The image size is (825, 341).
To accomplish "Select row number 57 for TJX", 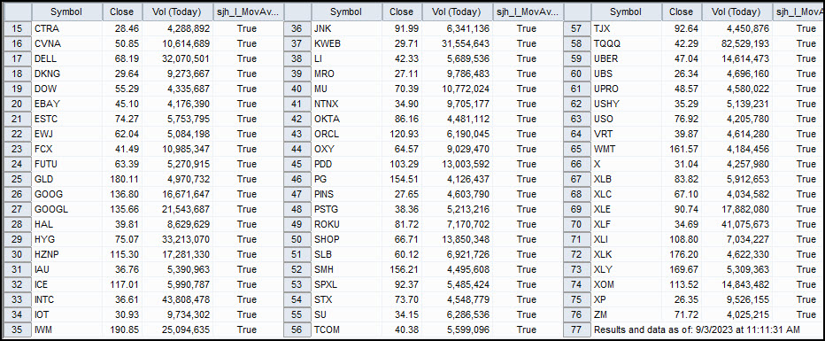I will pyautogui.click(x=576, y=27).
